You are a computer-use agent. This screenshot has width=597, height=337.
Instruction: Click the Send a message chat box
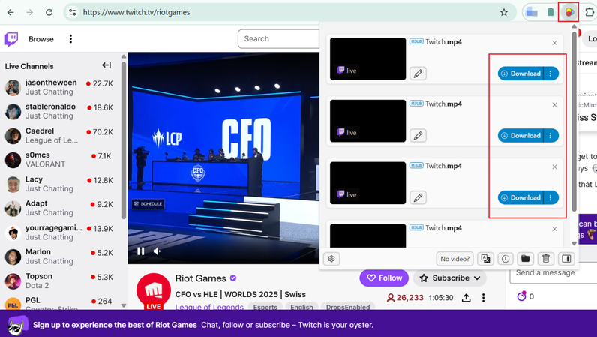(553, 273)
